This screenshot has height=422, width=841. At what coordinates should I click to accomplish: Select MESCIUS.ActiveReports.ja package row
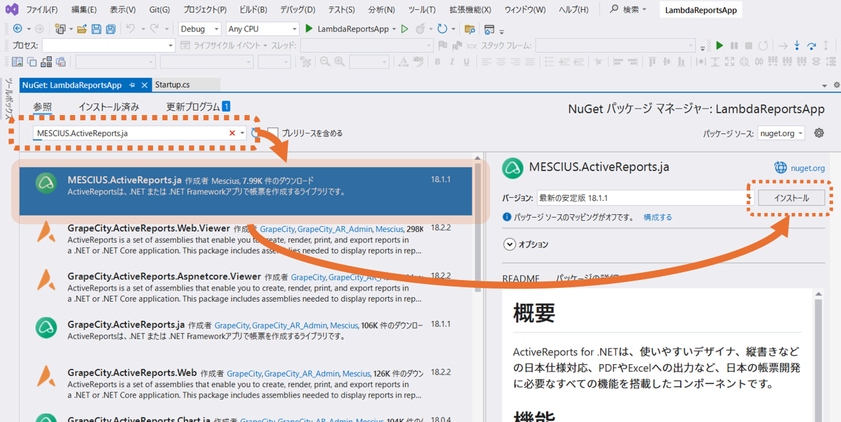(246, 191)
